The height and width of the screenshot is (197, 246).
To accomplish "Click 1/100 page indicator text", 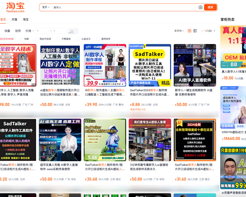I will (x=208, y=31).
